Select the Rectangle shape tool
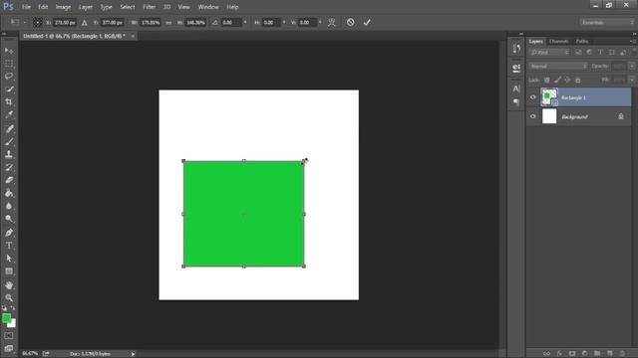 point(9,271)
